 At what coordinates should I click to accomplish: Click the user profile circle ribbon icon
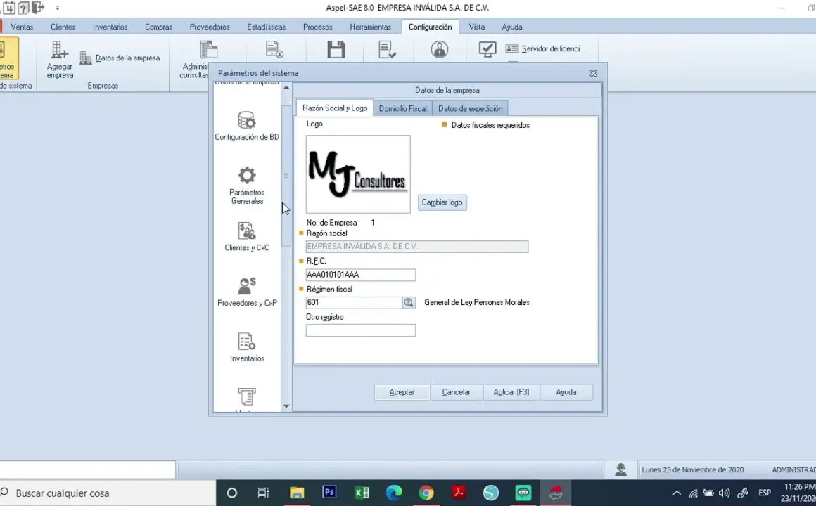click(x=439, y=49)
